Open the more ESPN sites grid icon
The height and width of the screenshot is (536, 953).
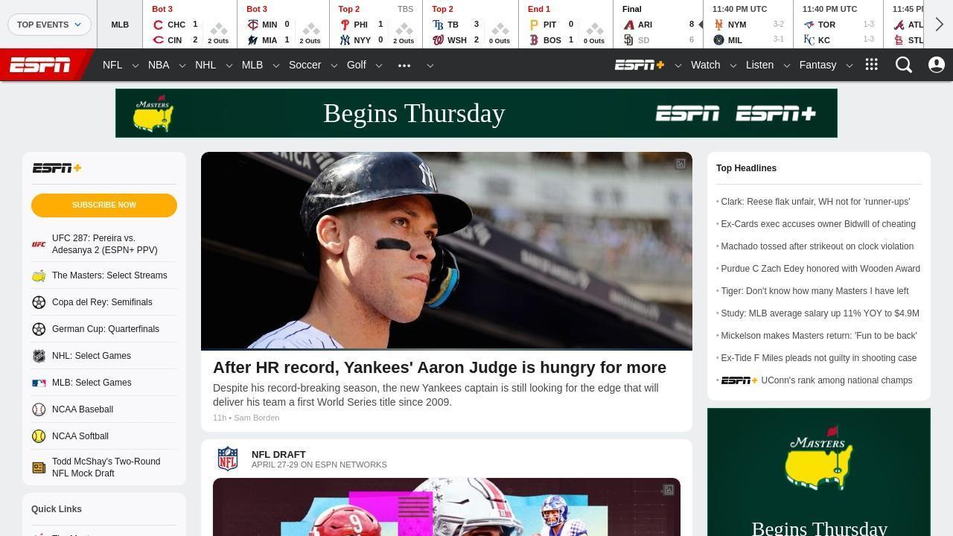click(x=872, y=65)
